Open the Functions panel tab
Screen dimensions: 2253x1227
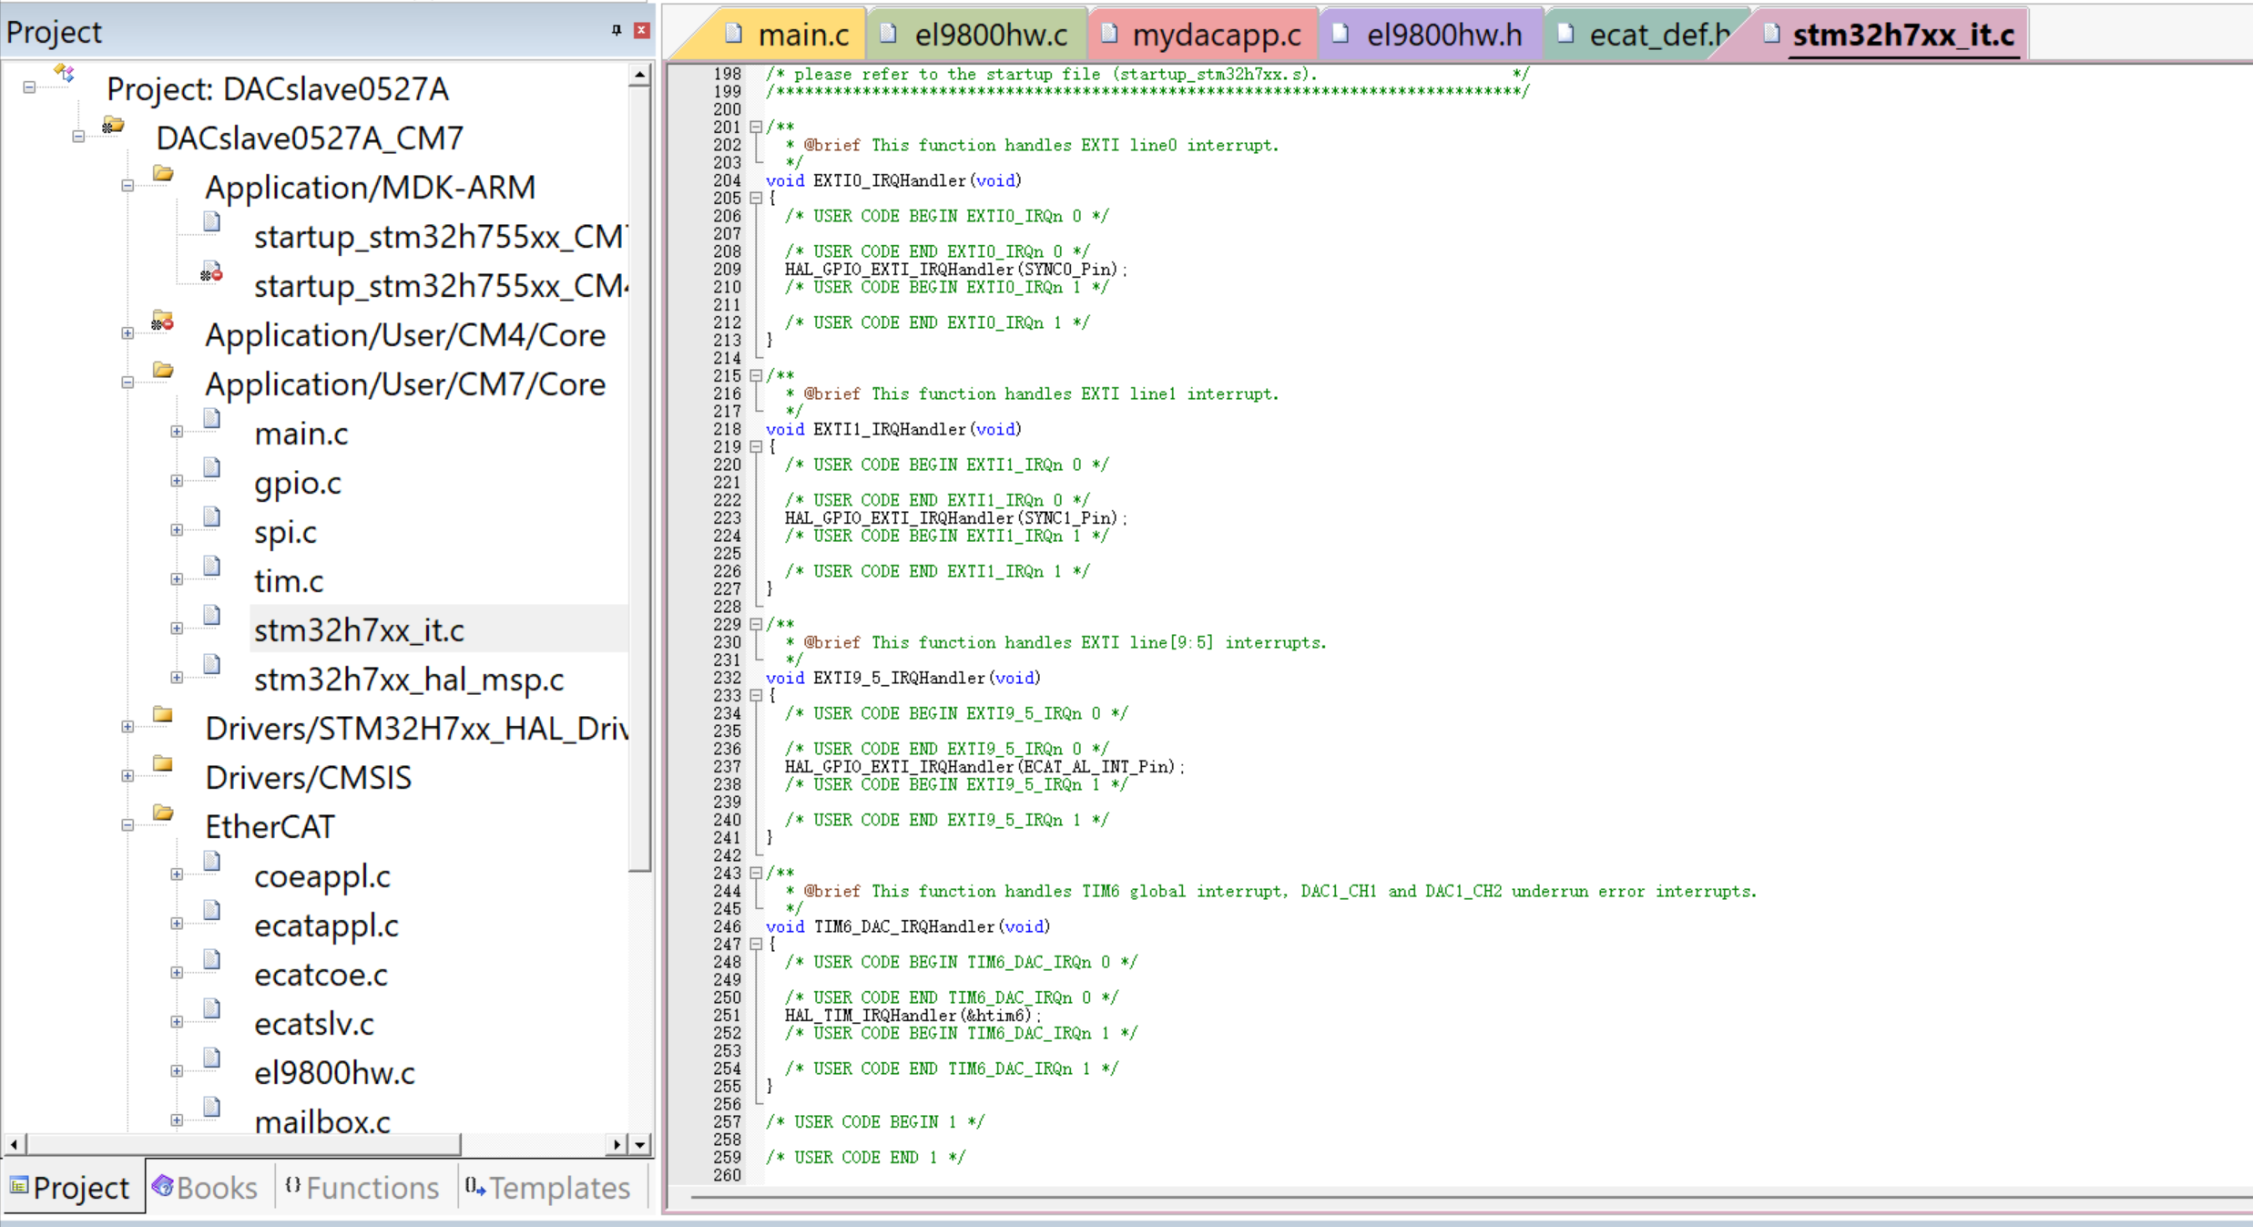pyautogui.click(x=362, y=1187)
